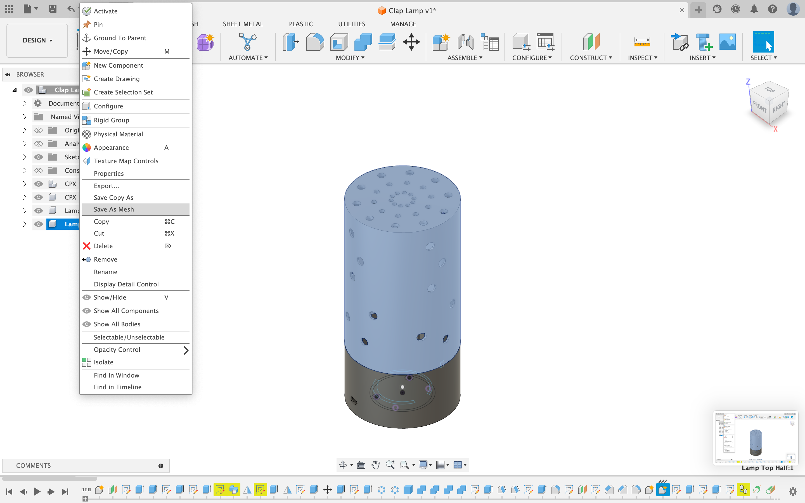The image size is (805, 503).
Task: Click the Measure tool in Inspect
Action: pos(642,42)
